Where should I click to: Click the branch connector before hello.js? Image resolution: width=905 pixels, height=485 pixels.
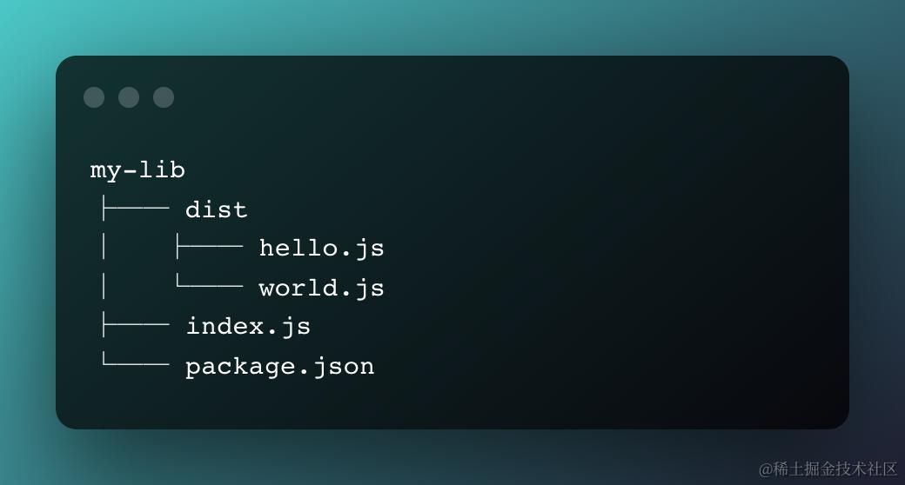tap(209, 249)
